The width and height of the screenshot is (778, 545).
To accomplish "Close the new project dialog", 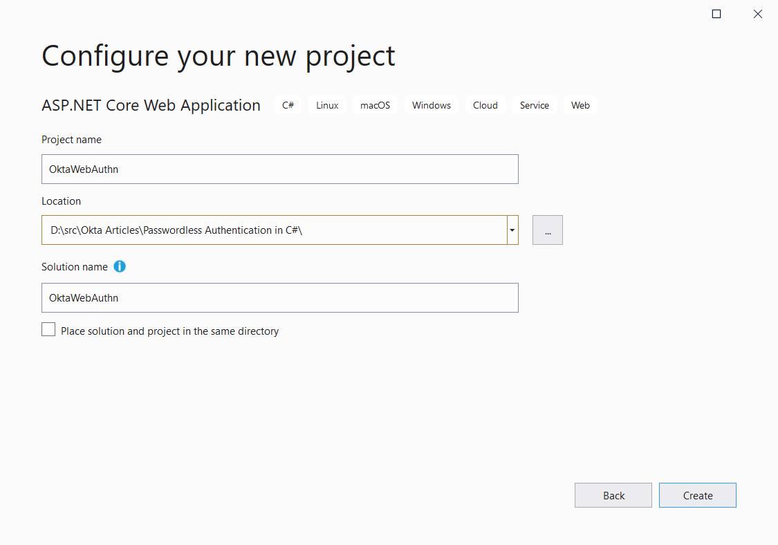I will 758,14.
